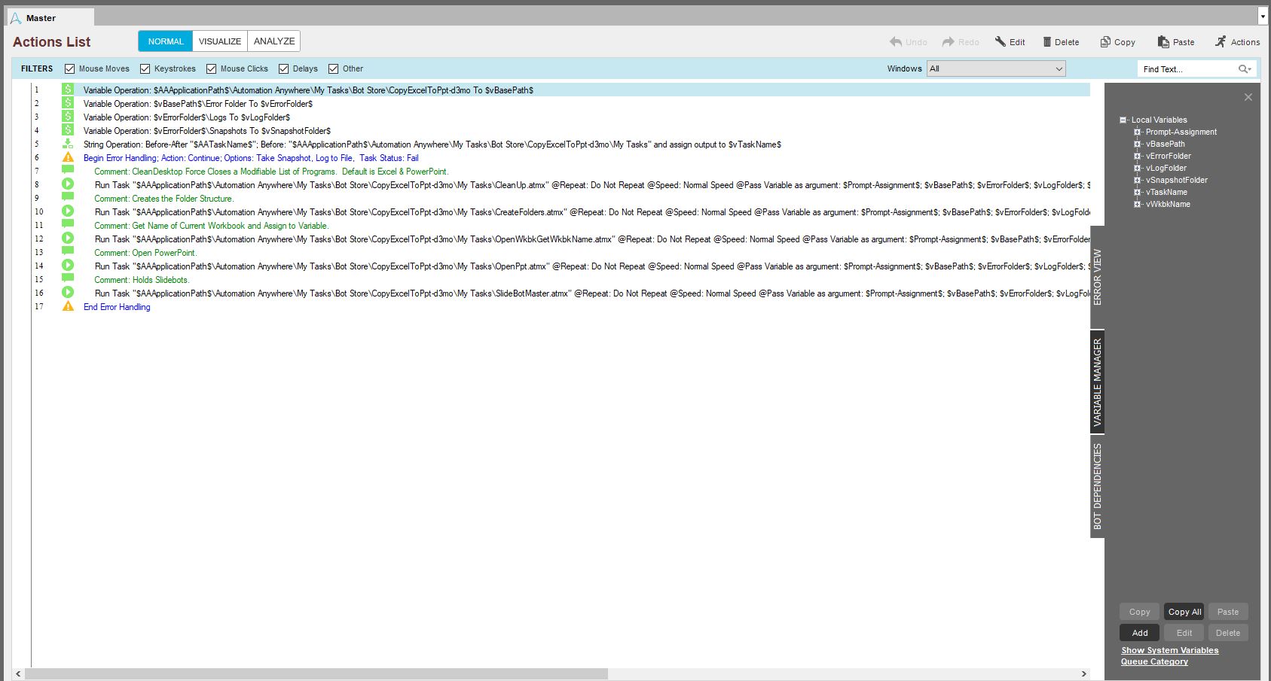
Task: Toggle the Keystrokes filter checkbox
Action: [145, 69]
